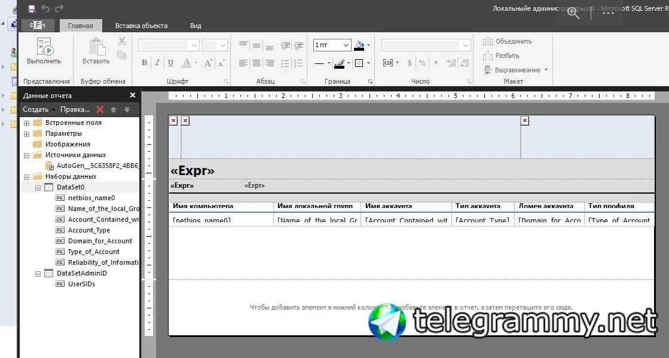Click the Copy icon in clipboard group
This screenshot has height=358, width=669.
click(122, 55)
